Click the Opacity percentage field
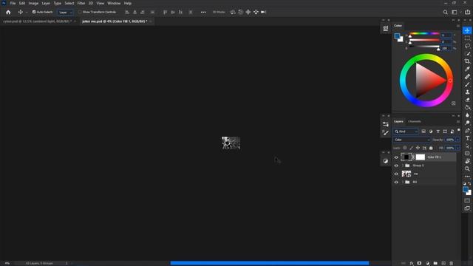 click(450, 140)
